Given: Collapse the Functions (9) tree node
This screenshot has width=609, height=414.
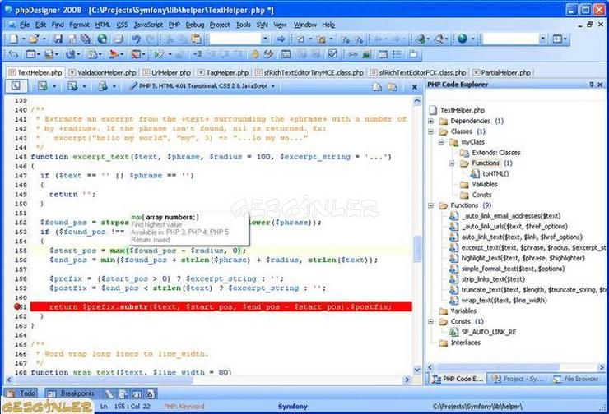Looking at the screenshot, I should (x=430, y=205).
